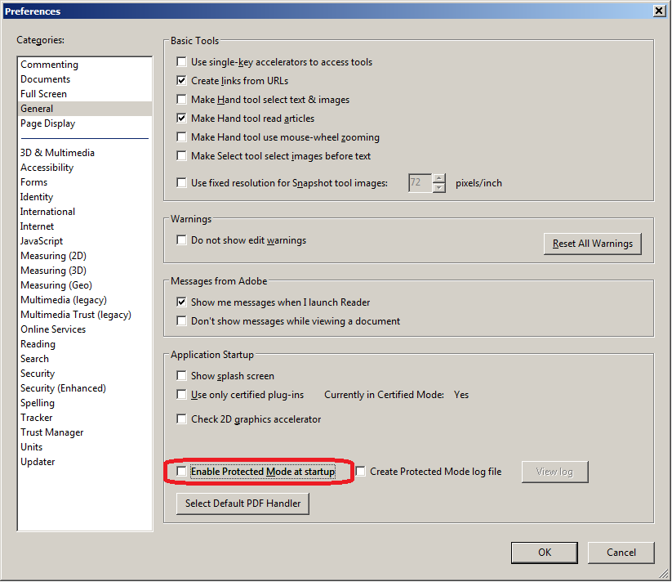
Task: Open Select Default PDF Handler
Action: (243, 504)
